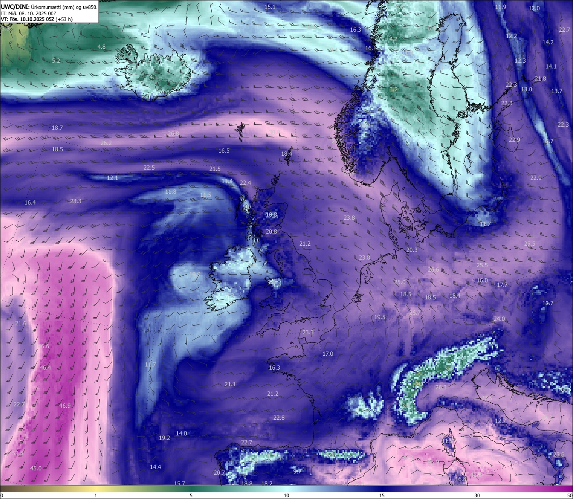Click the 13.0 value label
Image resolution: width=573 pixels, height=499 pixels.
(x=526, y=89)
